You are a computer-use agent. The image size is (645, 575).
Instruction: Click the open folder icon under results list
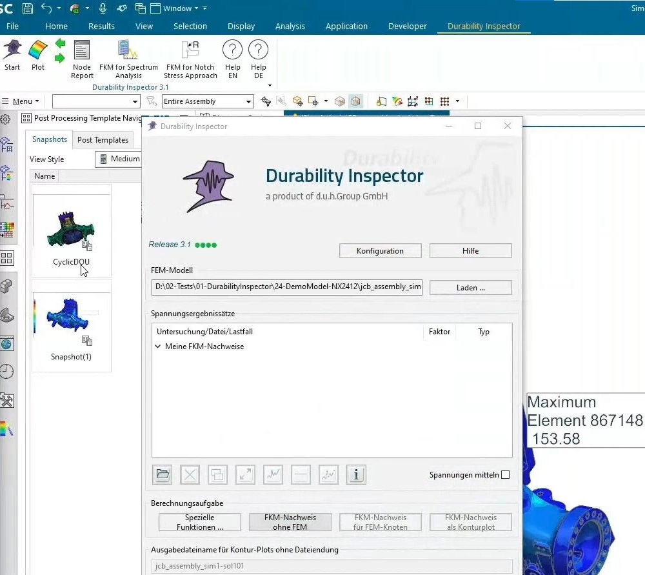click(x=163, y=475)
